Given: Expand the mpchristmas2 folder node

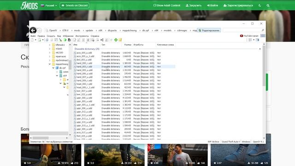Looking at the screenshot, I should click(50, 60).
